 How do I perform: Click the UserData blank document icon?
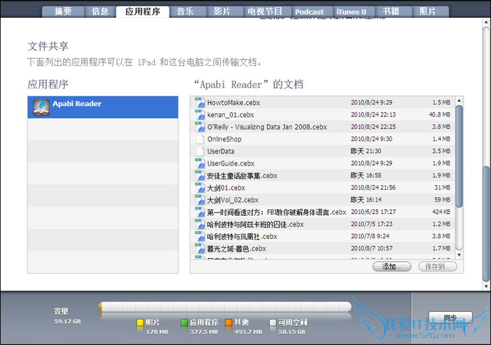click(199, 152)
